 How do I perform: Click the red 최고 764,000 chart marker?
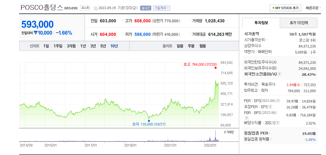coord(215,68)
